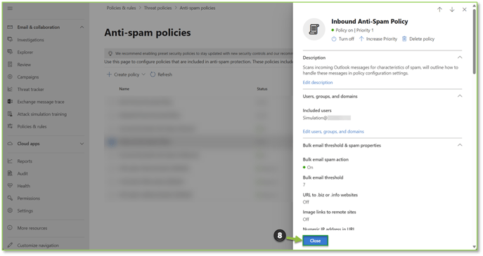Viewport: 483px width, 256px height.
Task: Click the plus icon beside Create policy
Action: tap(109, 74)
